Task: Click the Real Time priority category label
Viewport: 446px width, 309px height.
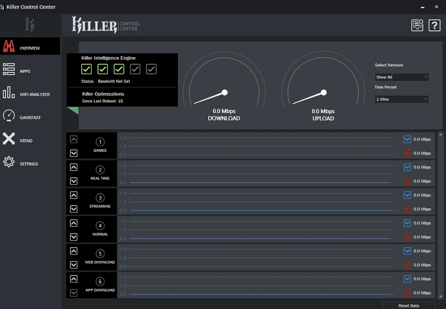Action: pos(100,179)
